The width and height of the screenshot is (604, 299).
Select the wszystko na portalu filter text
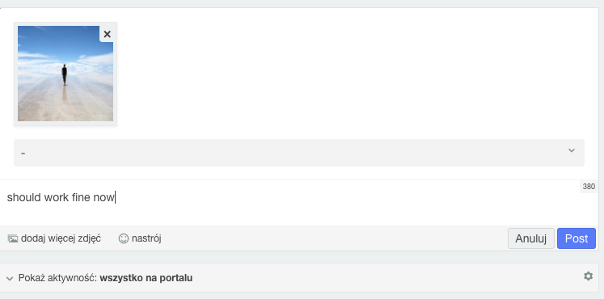pyautogui.click(x=146, y=278)
